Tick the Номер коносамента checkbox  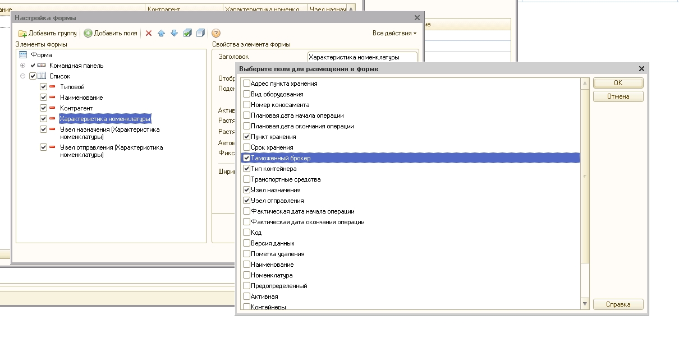[247, 105]
